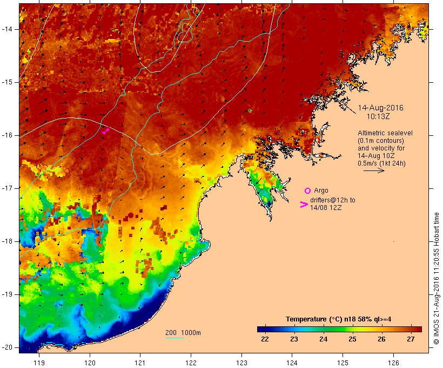The height and width of the screenshot is (368, 443).
Task: Click the longitude axis label '123'
Action: 241,363
